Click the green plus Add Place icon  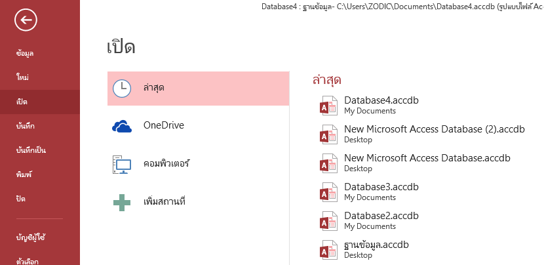122,201
